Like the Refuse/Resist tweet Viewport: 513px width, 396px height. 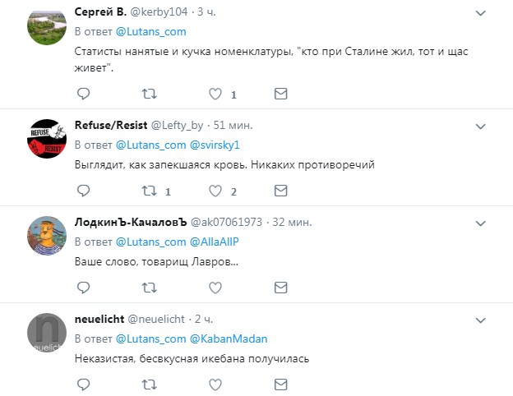coord(215,191)
